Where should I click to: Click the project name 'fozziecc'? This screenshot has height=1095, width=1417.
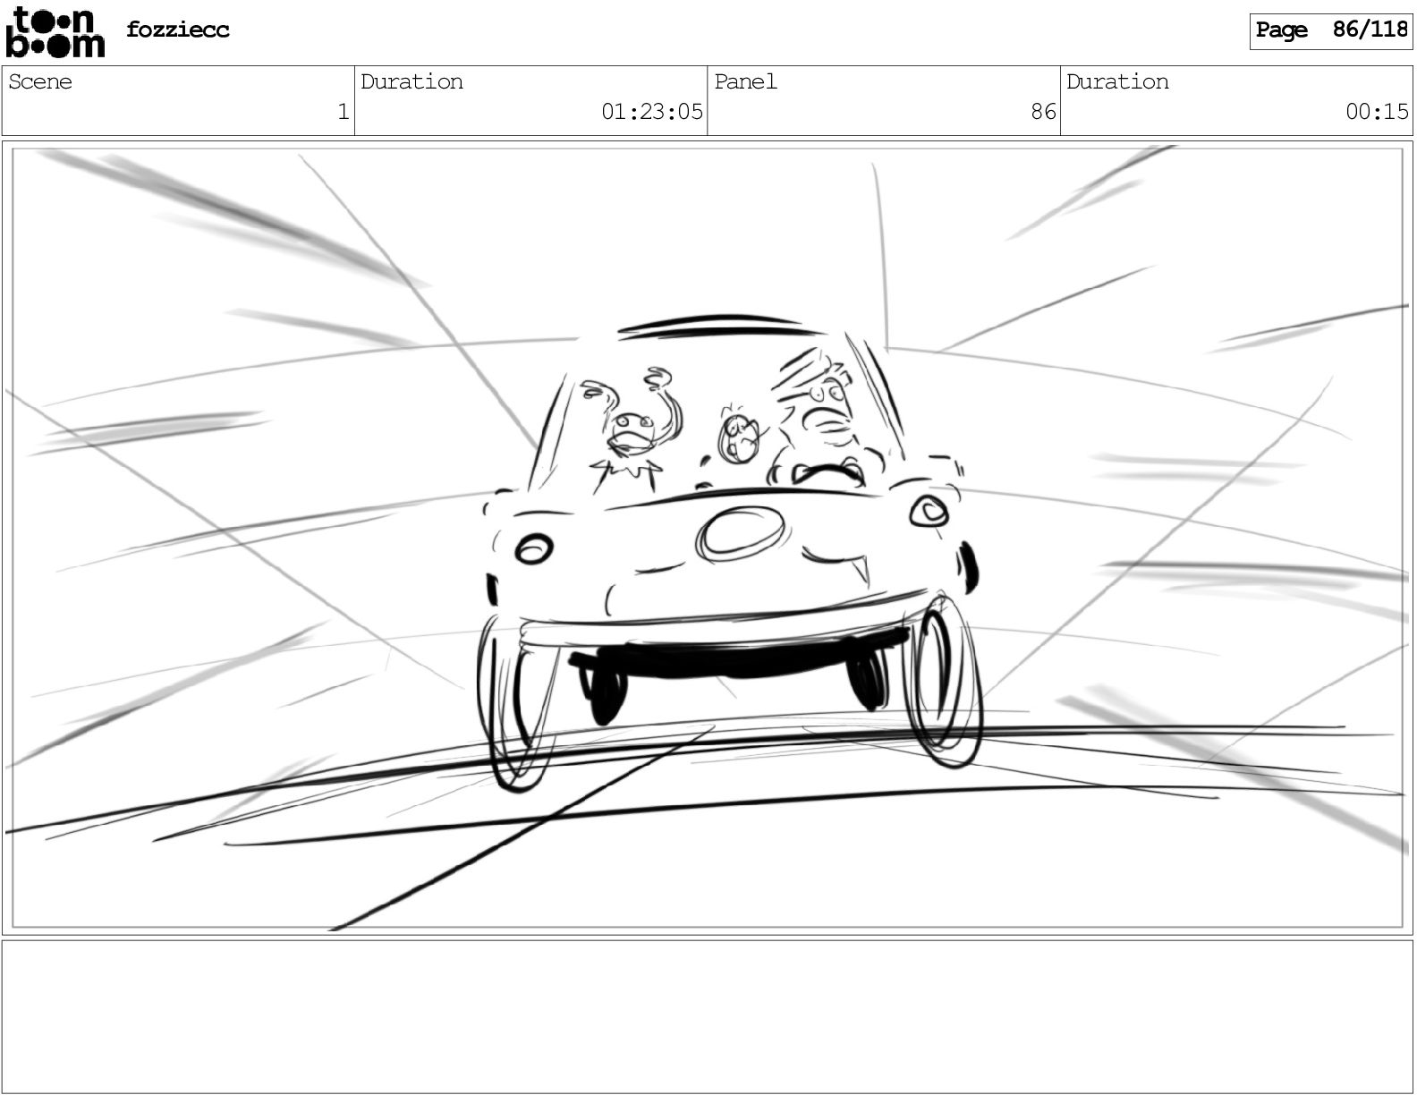pyautogui.click(x=178, y=30)
